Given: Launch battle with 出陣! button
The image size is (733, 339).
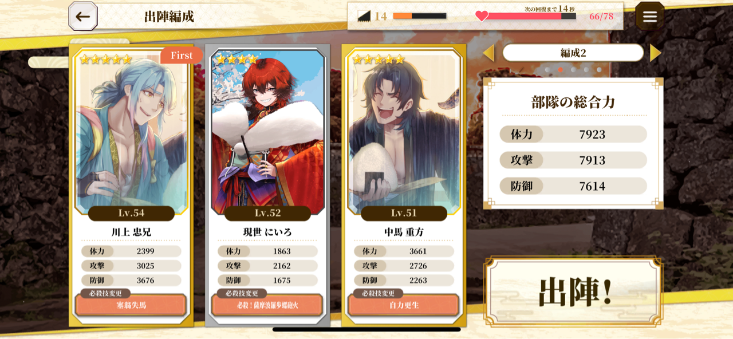Looking at the screenshot, I should pyautogui.click(x=574, y=291).
